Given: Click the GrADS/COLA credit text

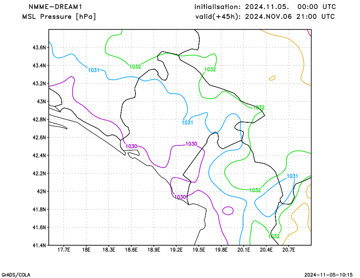Looking at the screenshot, I should coord(16,275).
